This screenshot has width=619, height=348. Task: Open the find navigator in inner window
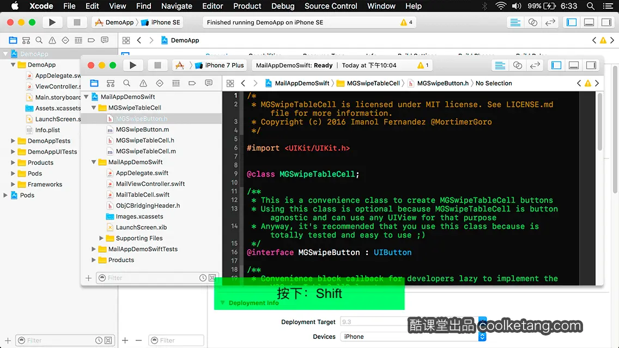(127, 83)
